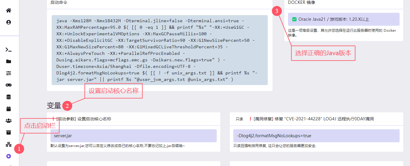The width and height of the screenshot is (410, 166).
Task: Open the schedules calendar icon
Action: tap(9, 109)
